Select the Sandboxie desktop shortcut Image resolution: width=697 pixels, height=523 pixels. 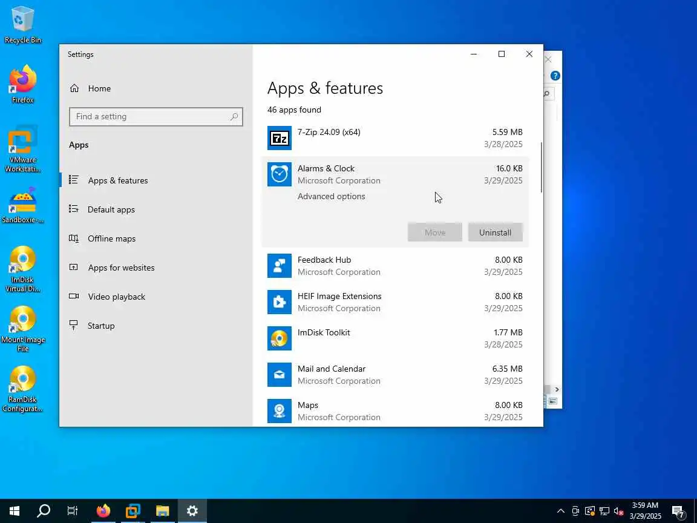(x=22, y=205)
